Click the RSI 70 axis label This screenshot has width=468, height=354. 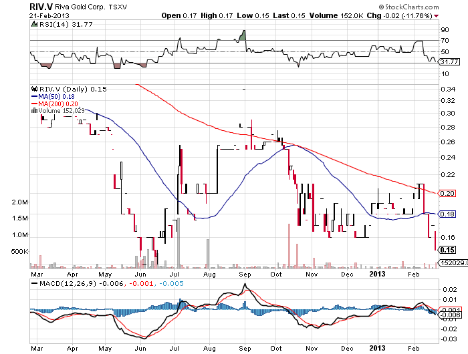point(445,40)
